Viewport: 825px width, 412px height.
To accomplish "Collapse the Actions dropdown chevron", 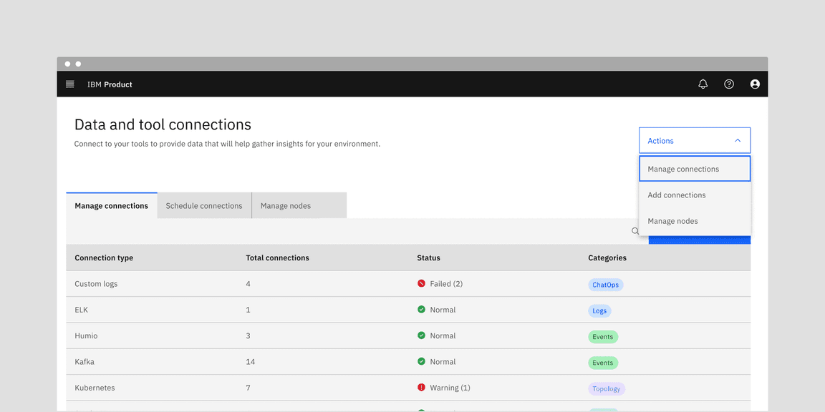I will [x=737, y=140].
